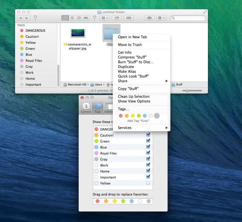Choose Show View Options
The width and height of the screenshot is (242, 222).
coord(141,101)
